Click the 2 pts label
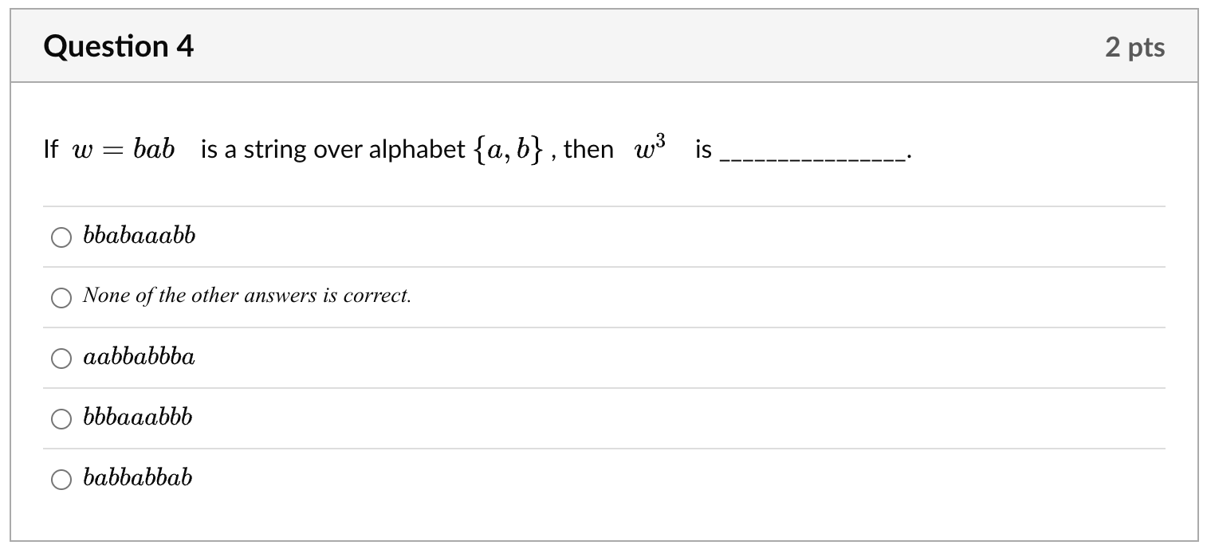Image resolution: width=1207 pixels, height=545 pixels. (1137, 46)
